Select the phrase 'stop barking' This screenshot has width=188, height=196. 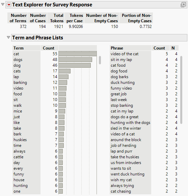(x=122, y=105)
